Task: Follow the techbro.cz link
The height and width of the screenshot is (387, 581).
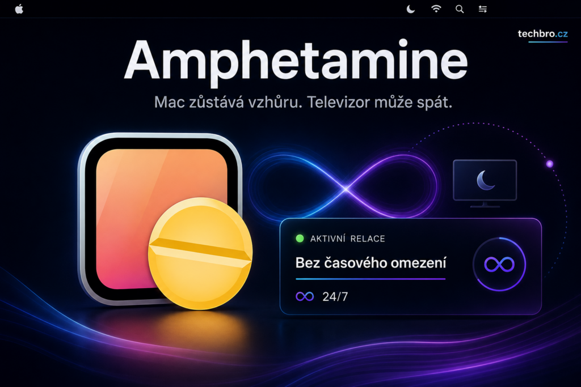Action: 542,34
